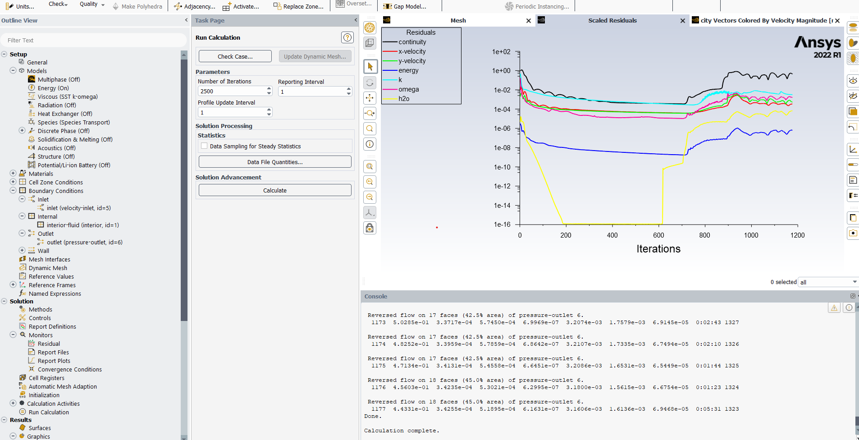Click the axes orientation icon
The width and height of the screenshot is (859, 440).
tap(370, 213)
